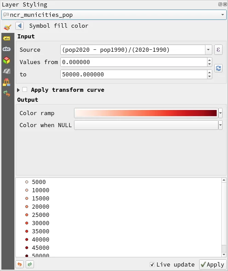Open the Color when NULL dropdown arrow
This screenshot has width=228, height=271.
[x=220, y=125]
